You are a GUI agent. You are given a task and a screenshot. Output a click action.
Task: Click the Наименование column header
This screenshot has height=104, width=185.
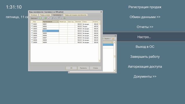coord(51,22)
